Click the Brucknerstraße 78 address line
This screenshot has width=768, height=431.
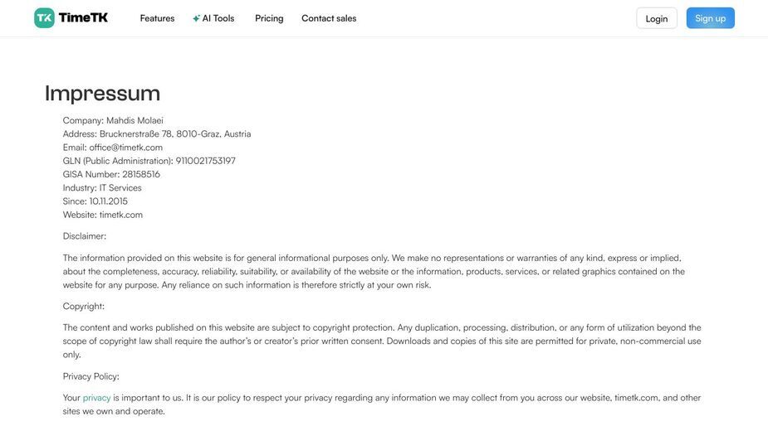157,134
